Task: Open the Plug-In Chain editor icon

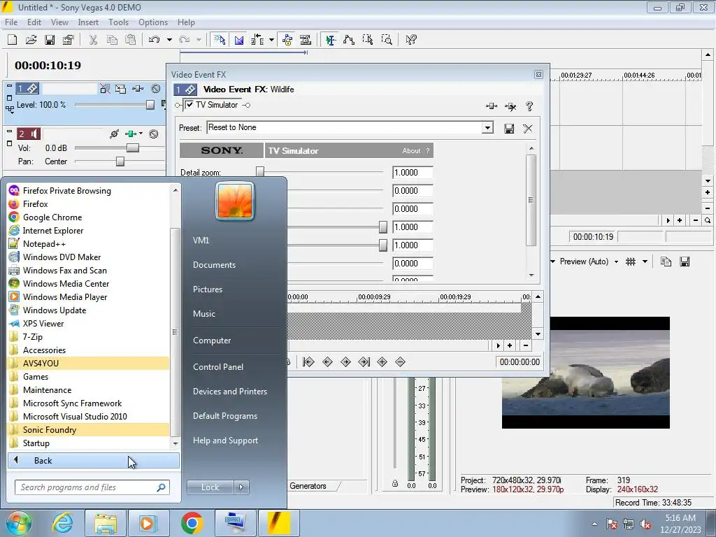Action: click(x=492, y=106)
